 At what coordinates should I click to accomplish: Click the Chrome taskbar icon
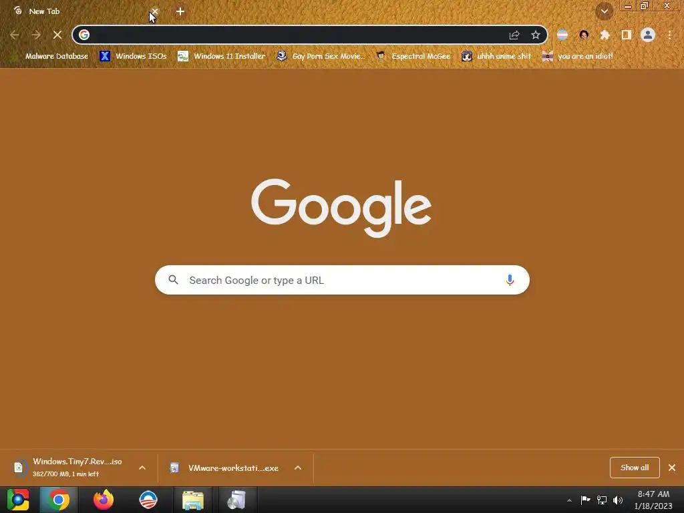coord(59,500)
